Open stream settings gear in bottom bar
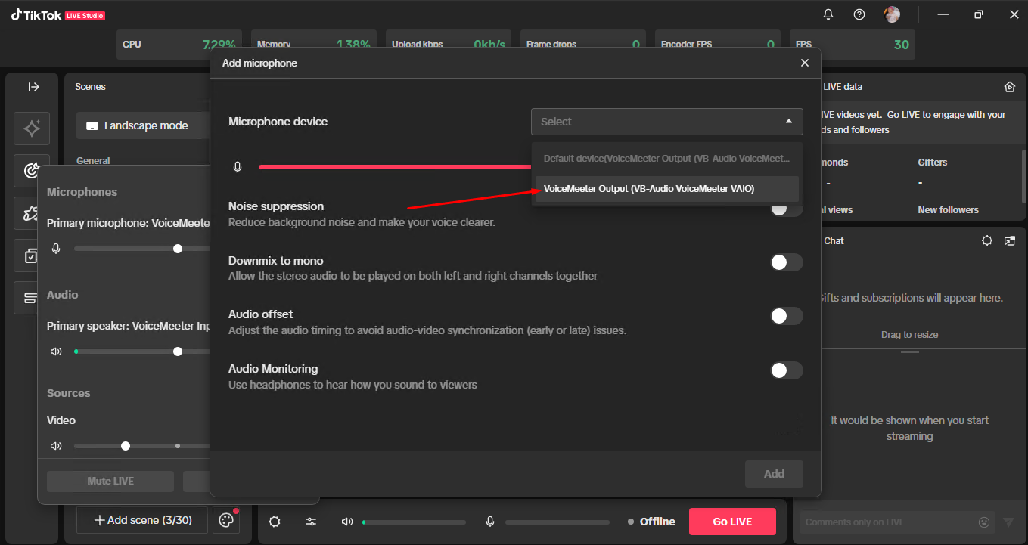The height and width of the screenshot is (545, 1028). tap(275, 522)
